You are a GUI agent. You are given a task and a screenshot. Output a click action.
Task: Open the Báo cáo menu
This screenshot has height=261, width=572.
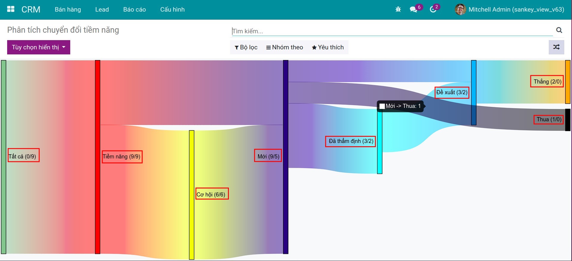coord(135,10)
